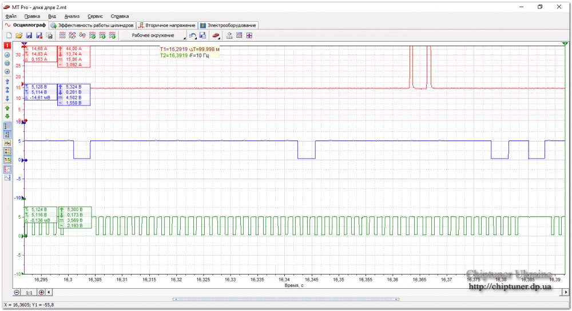
Task: Click the blue up-down arrows sidebar icon
Action: tap(7, 90)
